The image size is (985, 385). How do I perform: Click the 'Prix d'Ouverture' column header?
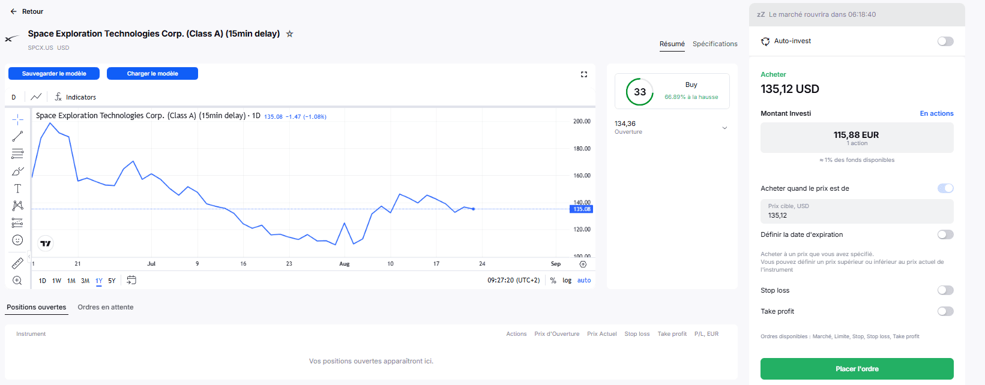click(557, 334)
